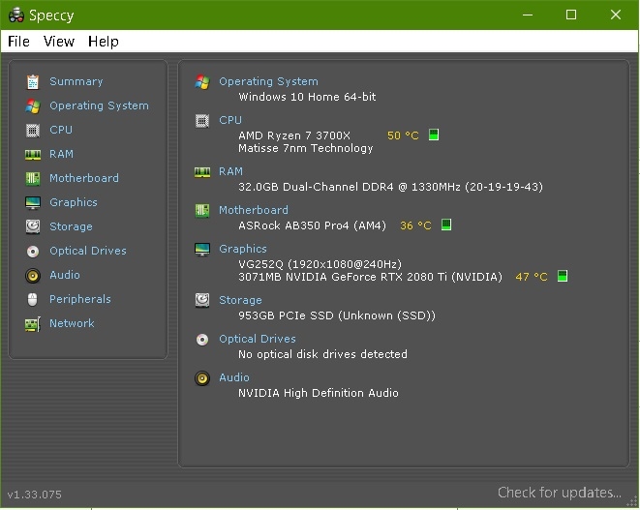Screen dimensions: 640x510
Task: Select Motherboard in the sidebar list
Action: (84, 178)
